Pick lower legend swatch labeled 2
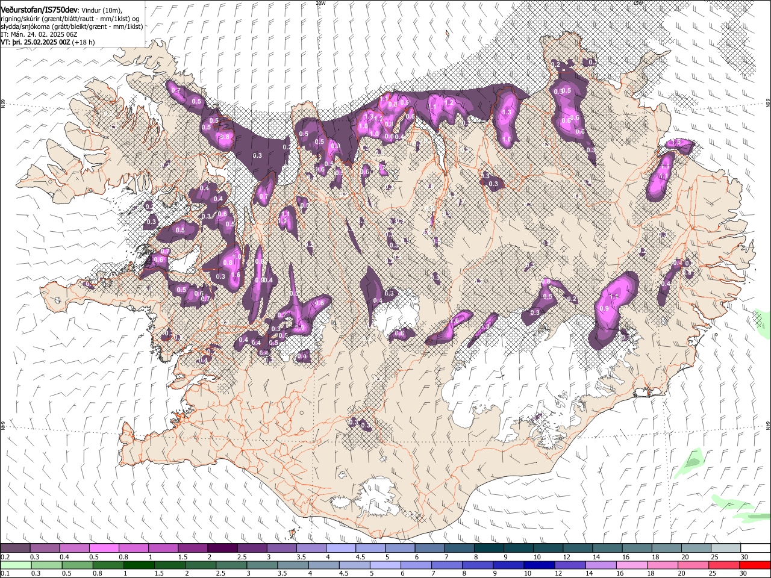Screen dimensions: 771x578 tap(201, 565)
